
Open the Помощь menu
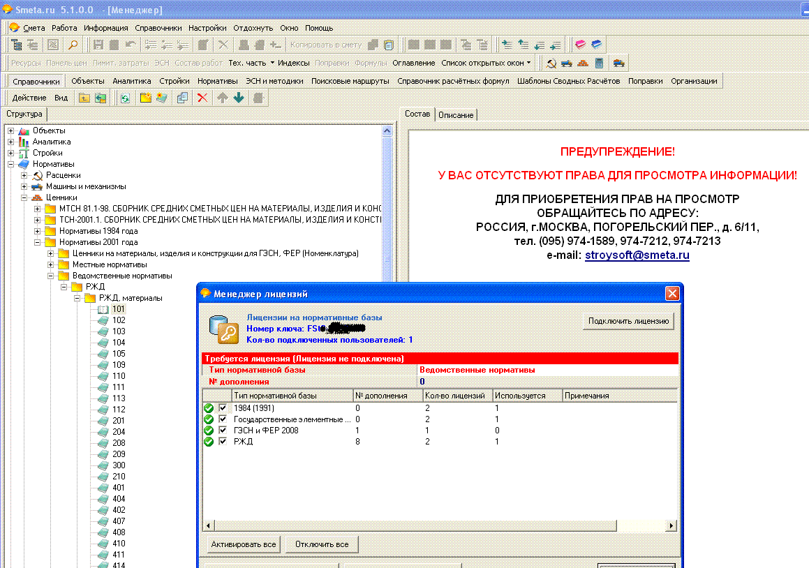click(x=319, y=28)
